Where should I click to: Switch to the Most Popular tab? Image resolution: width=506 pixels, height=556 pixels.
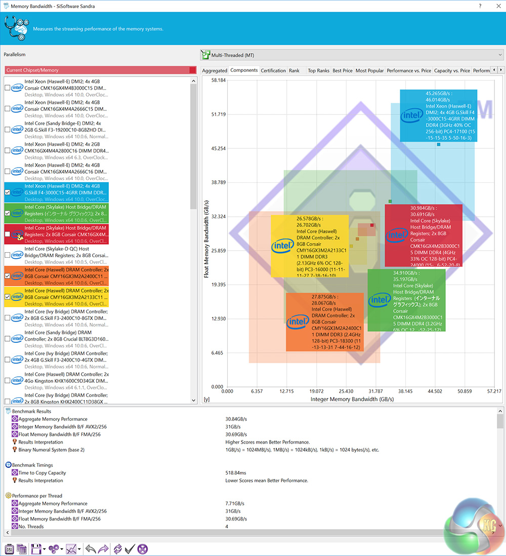[x=369, y=70]
